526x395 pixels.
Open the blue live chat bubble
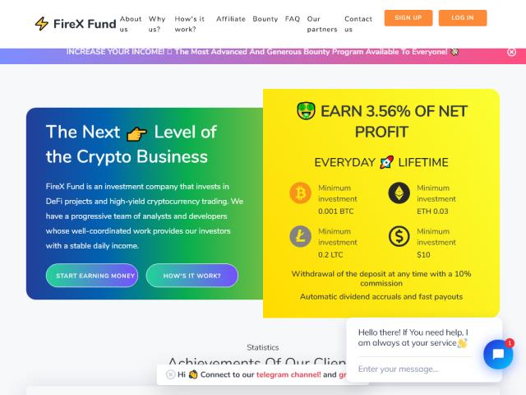498,355
